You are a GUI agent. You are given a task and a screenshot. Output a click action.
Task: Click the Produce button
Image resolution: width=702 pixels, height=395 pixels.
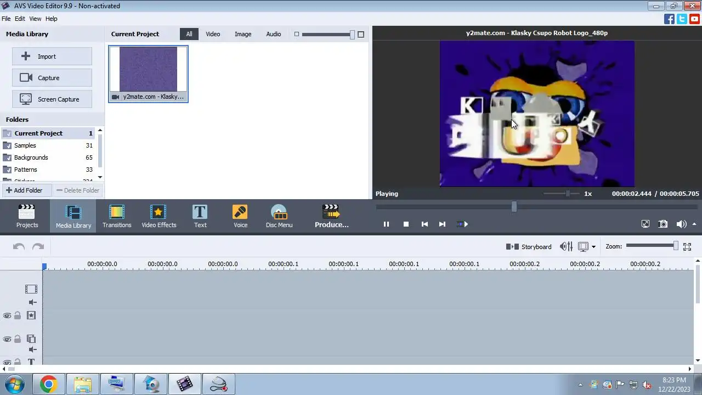332,216
